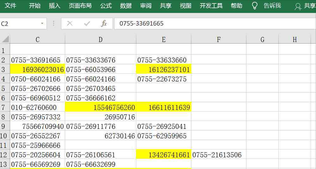Open the 开发工具 ribbon tab
Screen dimensions: 316x169
tap(211, 6)
